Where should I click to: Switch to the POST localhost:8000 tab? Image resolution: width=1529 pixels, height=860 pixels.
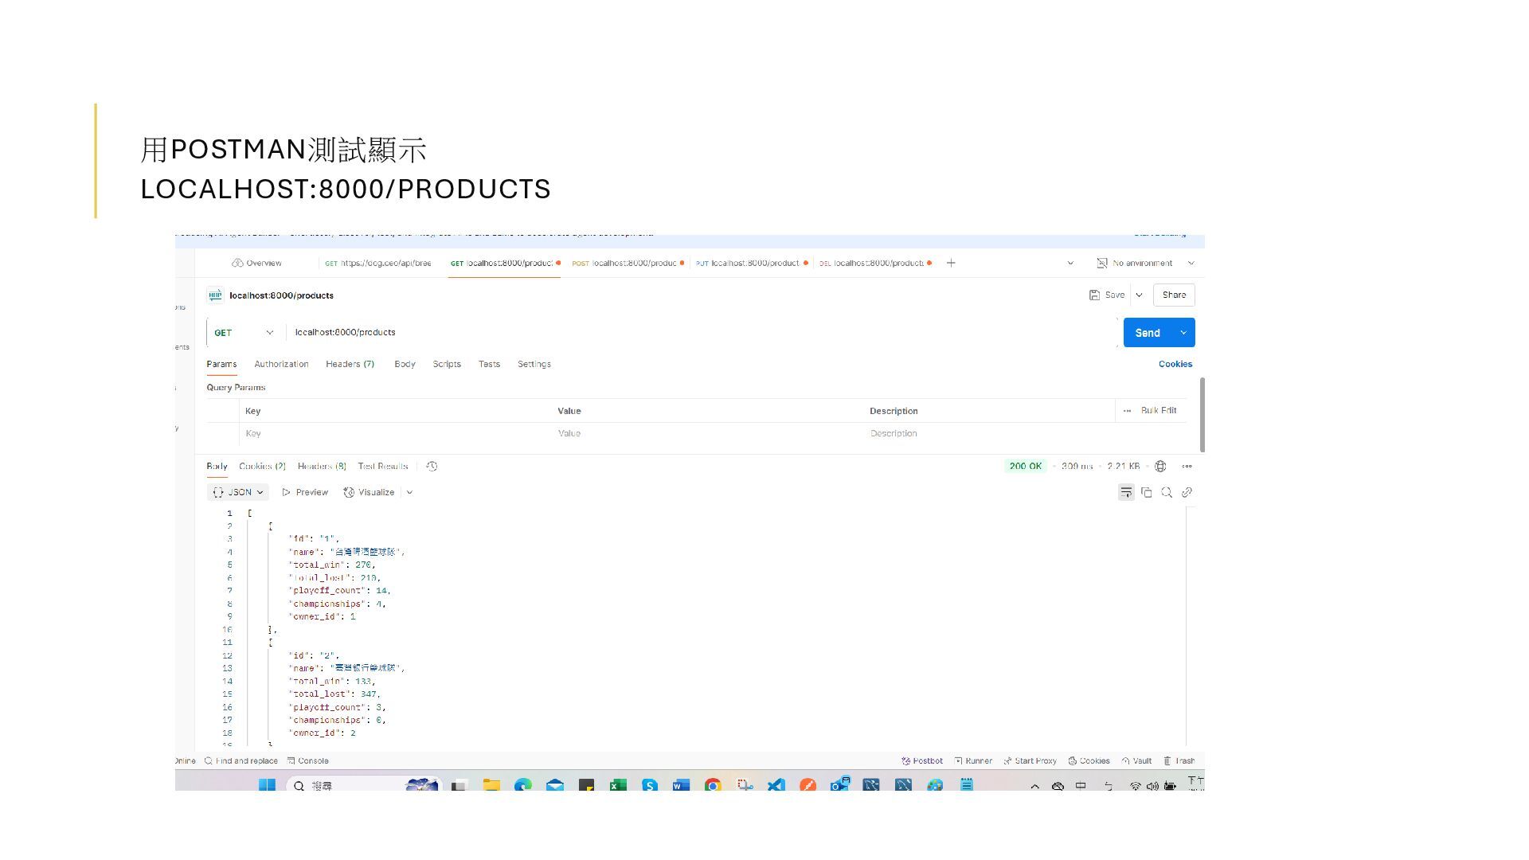pos(628,263)
